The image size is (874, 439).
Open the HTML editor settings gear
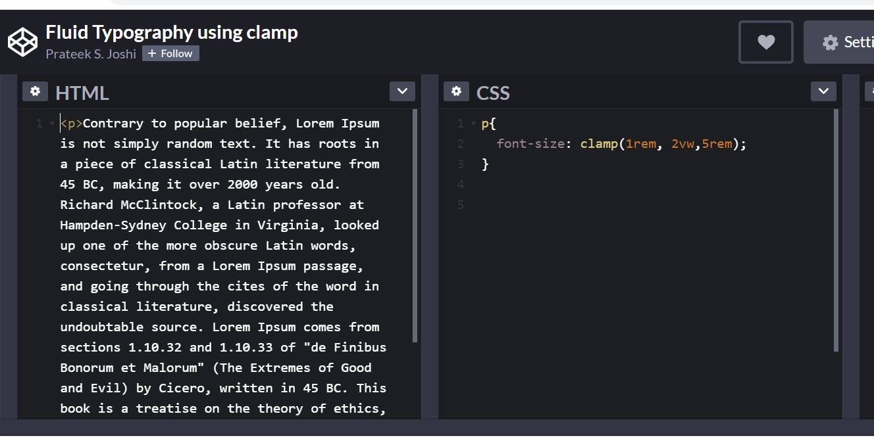point(35,91)
